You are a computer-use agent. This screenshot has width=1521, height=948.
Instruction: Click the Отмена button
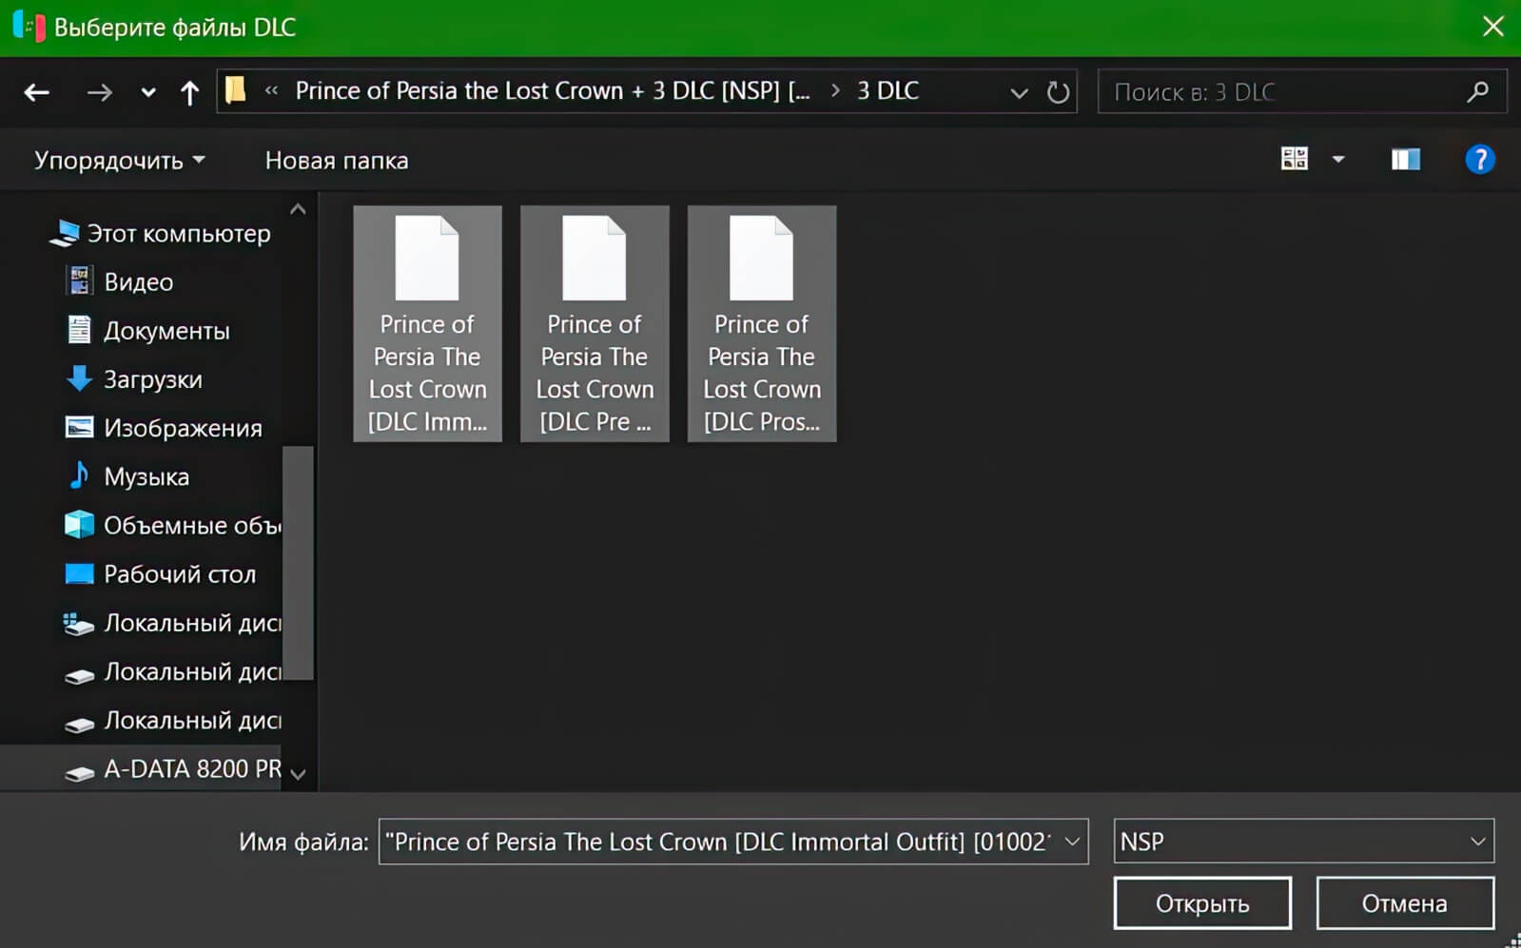click(x=1405, y=903)
